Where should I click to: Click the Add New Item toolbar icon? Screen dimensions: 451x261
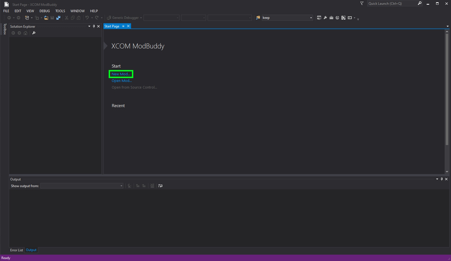tap(37, 18)
